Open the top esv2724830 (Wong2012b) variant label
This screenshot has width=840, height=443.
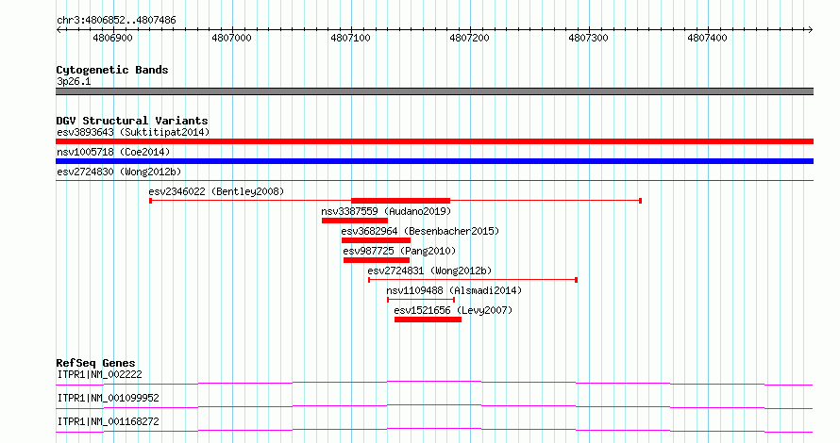coord(119,172)
